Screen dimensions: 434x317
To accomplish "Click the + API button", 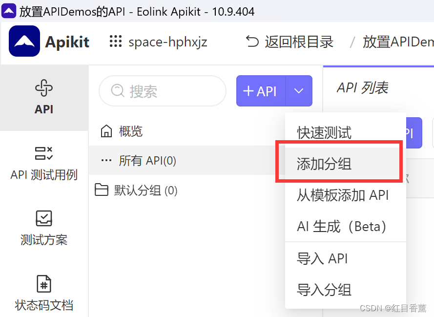I will [x=261, y=91].
